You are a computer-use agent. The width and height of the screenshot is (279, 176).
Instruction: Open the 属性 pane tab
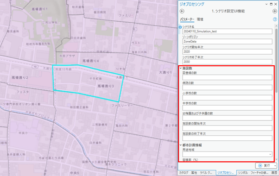click(194, 173)
